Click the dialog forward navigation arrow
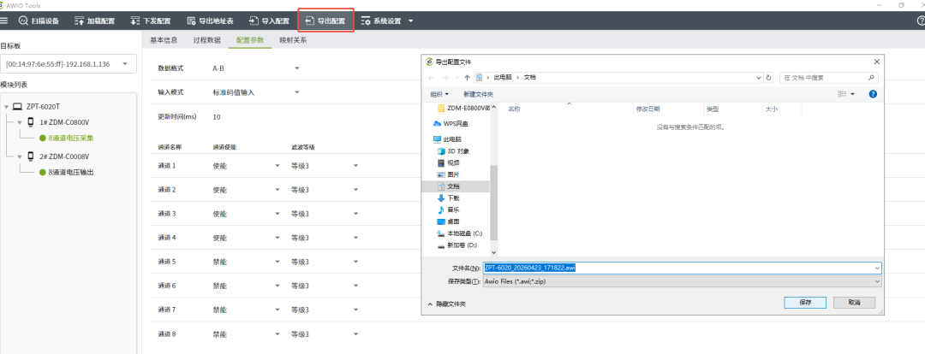 point(445,77)
